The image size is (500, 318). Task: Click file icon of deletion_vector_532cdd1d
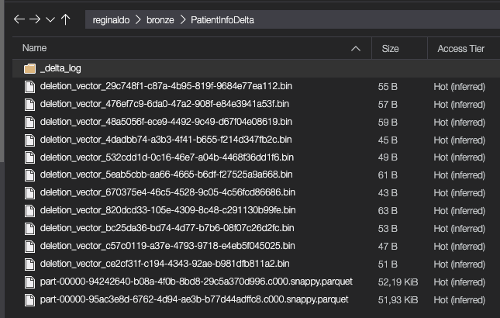pos(30,157)
